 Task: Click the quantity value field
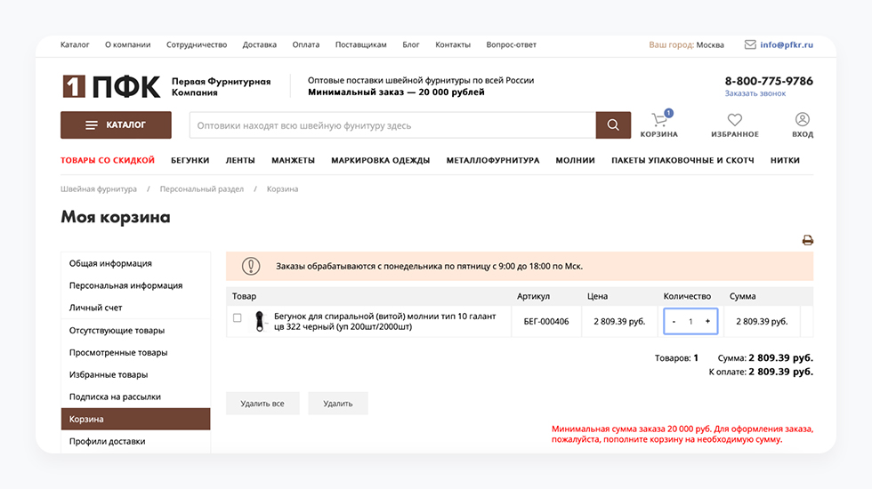click(x=690, y=321)
